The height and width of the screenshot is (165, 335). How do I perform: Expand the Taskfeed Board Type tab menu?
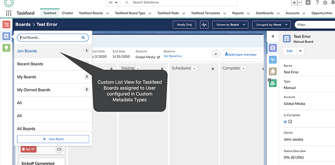coord(150,13)
